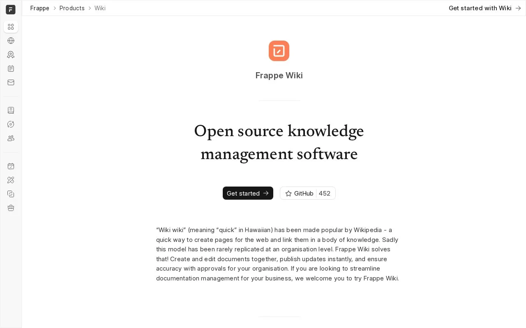The width and height of the screenshot is (526, 328).
Task: Click the calendar check icon in sidebar
Action: (11, 166)
